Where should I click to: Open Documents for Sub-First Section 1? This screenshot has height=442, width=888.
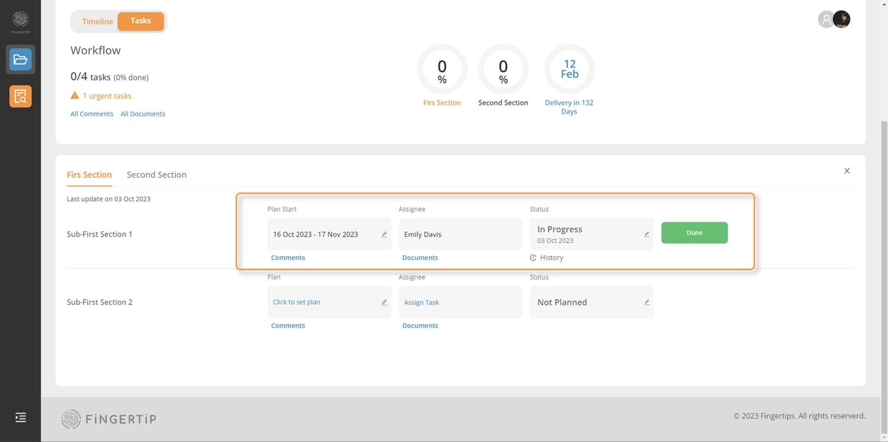click(420, 258)
